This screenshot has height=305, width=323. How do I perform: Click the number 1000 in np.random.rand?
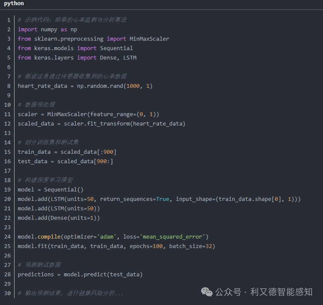pos(133,86)
